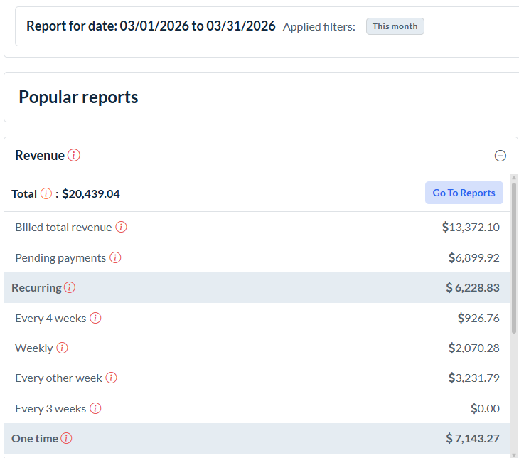Click the Pending payments value $6,899.92
This screenshot has width=519, height=458.
(x=474, y=257)
